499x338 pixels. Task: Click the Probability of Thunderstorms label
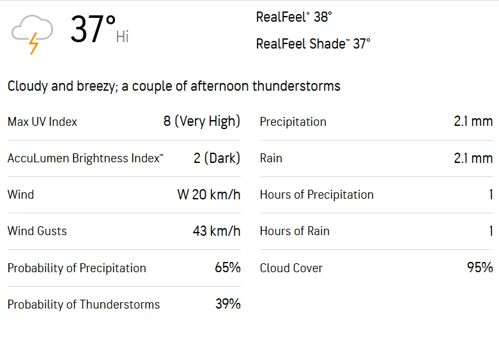(84, 304)
